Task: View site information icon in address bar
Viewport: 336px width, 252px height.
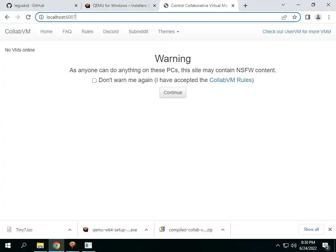Action: click(x=41, y=17)
